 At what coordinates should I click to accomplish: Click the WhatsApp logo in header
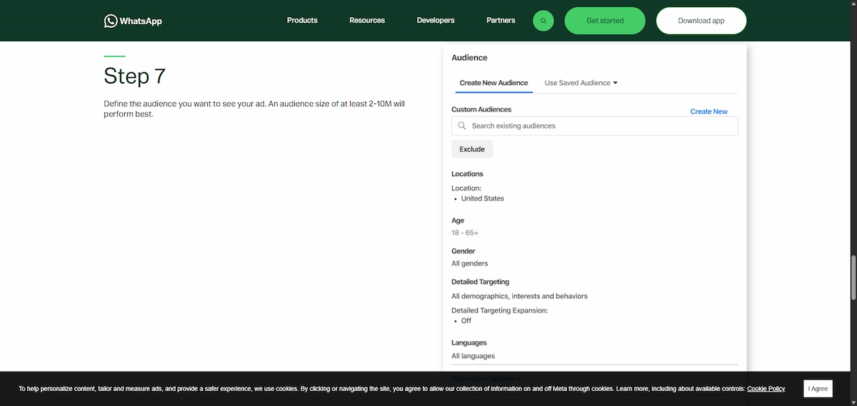133,21
